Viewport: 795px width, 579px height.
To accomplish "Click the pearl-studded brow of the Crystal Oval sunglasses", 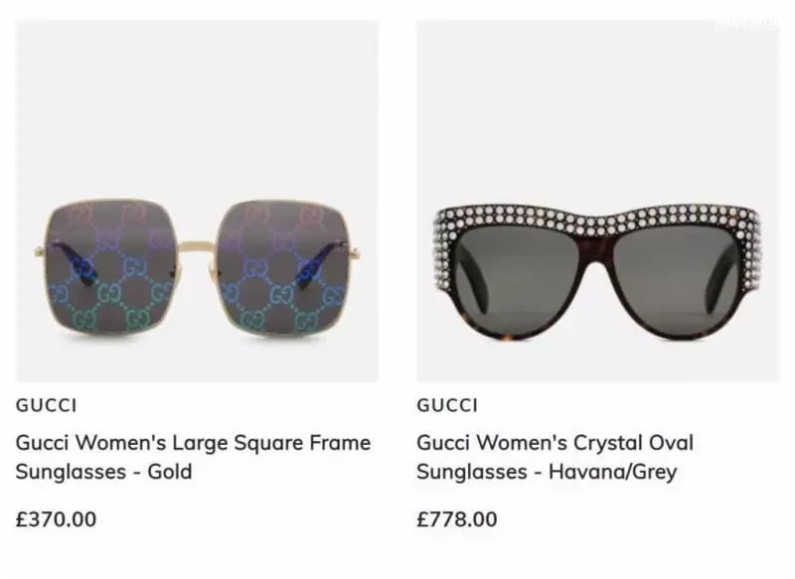I will pyautogui.click(x=597, y=217).
